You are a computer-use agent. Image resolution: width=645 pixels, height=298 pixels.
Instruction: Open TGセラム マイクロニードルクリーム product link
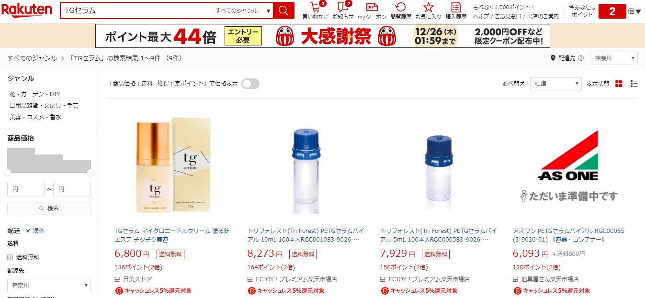coord(172,235)
